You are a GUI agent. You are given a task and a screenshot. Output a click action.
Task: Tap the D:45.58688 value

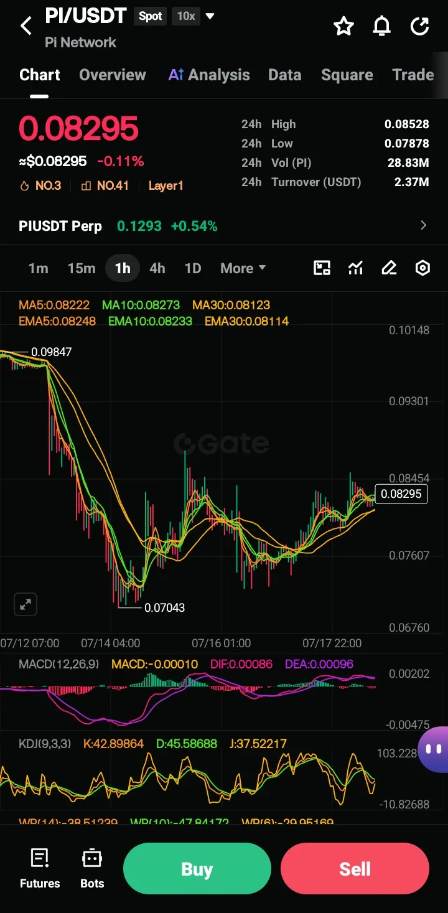[187, 744]
